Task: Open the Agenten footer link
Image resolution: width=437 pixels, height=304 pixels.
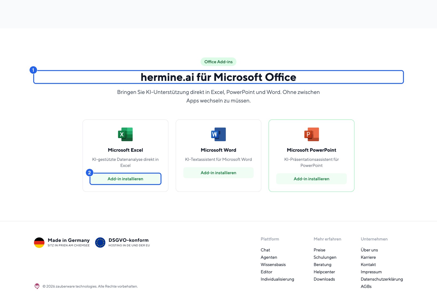Action: pos(269,257)
